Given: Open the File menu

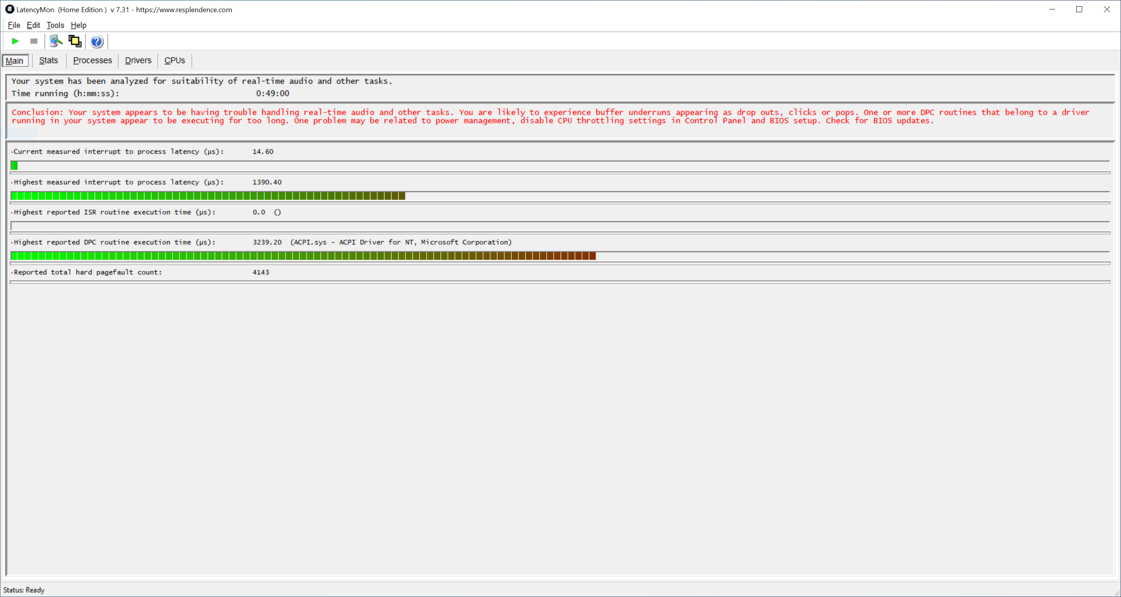Looking at the screenshot, I should pyautogui.click(x=14, y=25).
